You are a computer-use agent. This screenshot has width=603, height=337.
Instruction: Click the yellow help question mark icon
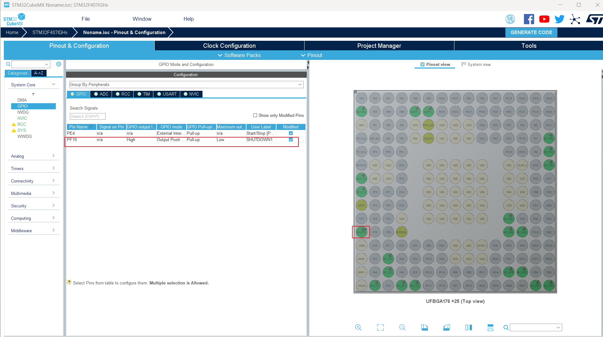69,282
